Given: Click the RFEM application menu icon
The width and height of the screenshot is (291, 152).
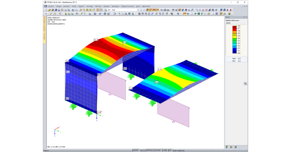Looking at the screenshot, I should [46, 6].
